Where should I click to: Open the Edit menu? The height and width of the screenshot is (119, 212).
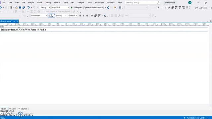10,3
